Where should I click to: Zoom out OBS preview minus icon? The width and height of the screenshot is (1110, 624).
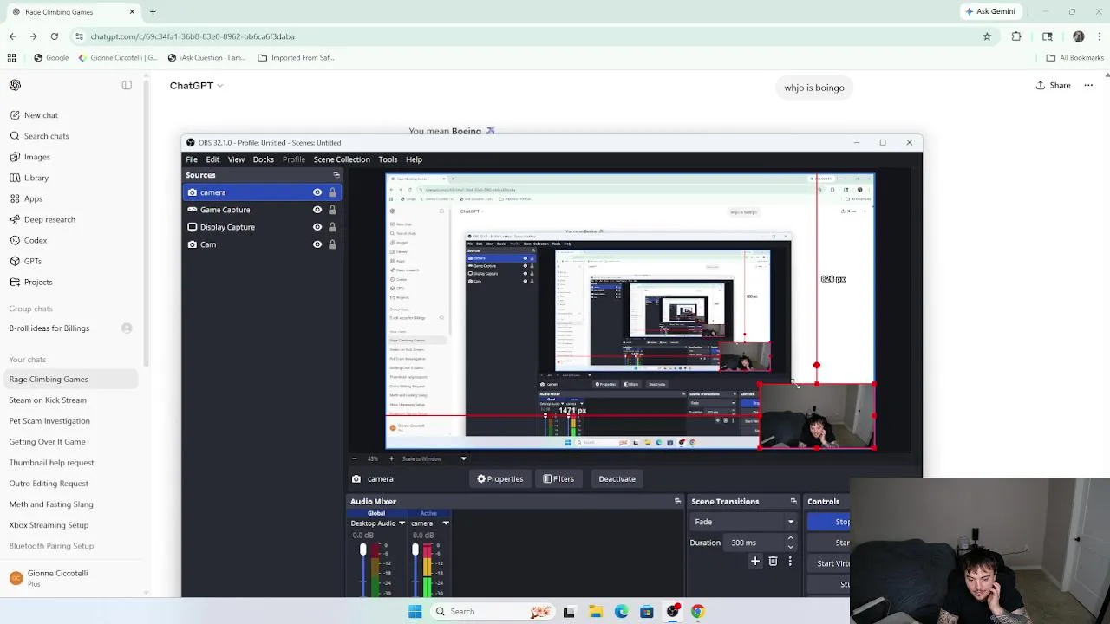(354, 458)
